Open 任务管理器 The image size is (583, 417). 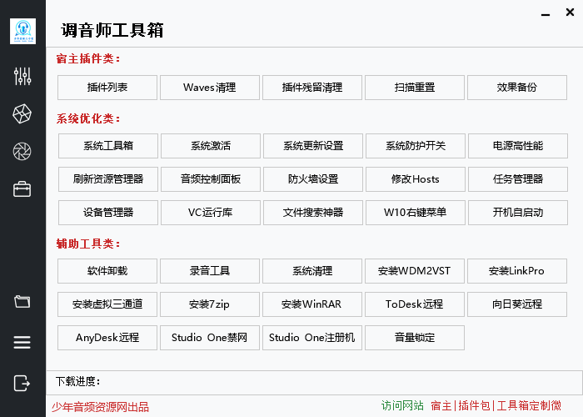(518, 179)
